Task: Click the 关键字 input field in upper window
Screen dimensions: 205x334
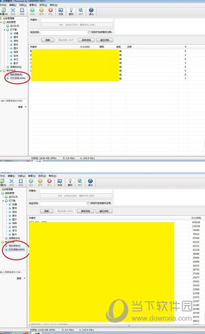Action: (77, 20)
